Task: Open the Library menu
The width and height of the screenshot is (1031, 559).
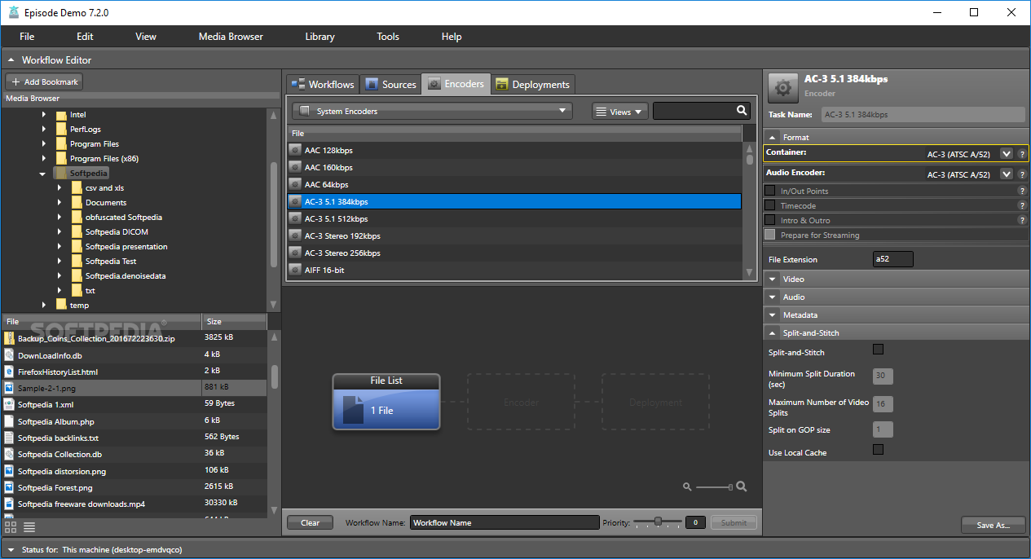Action: 319,37
